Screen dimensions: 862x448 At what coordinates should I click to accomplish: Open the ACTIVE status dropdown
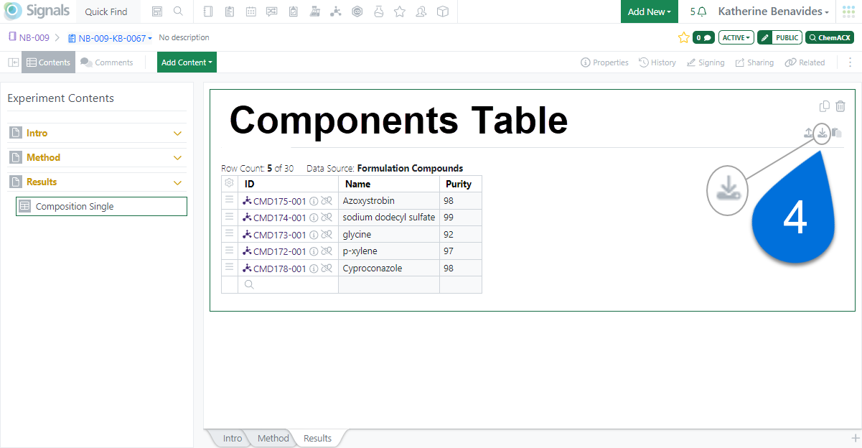tap(736, 37)
